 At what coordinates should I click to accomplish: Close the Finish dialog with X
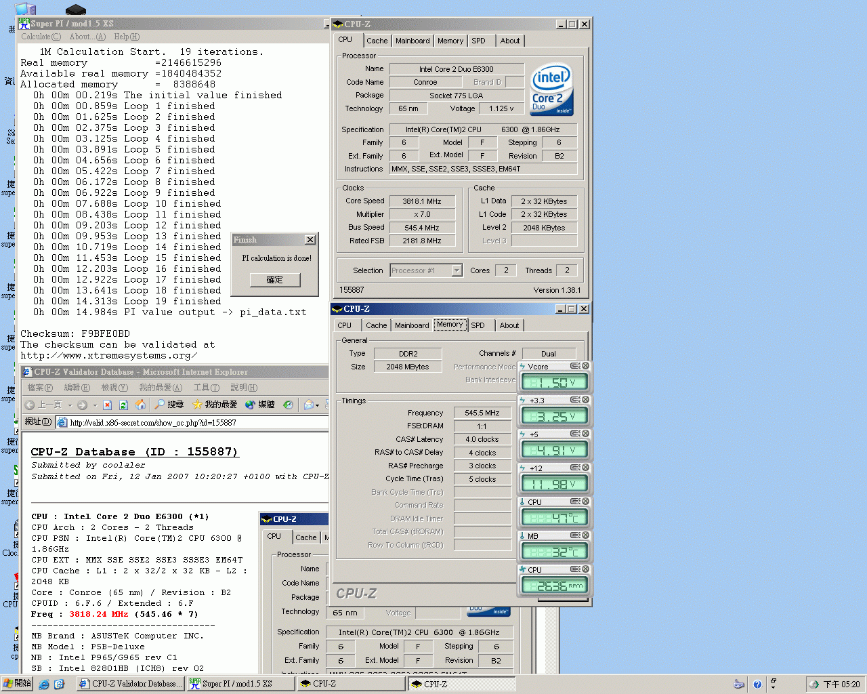pos(310,240)
